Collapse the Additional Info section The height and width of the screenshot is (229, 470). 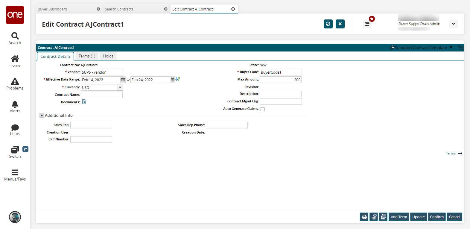(x=42, y=116)
